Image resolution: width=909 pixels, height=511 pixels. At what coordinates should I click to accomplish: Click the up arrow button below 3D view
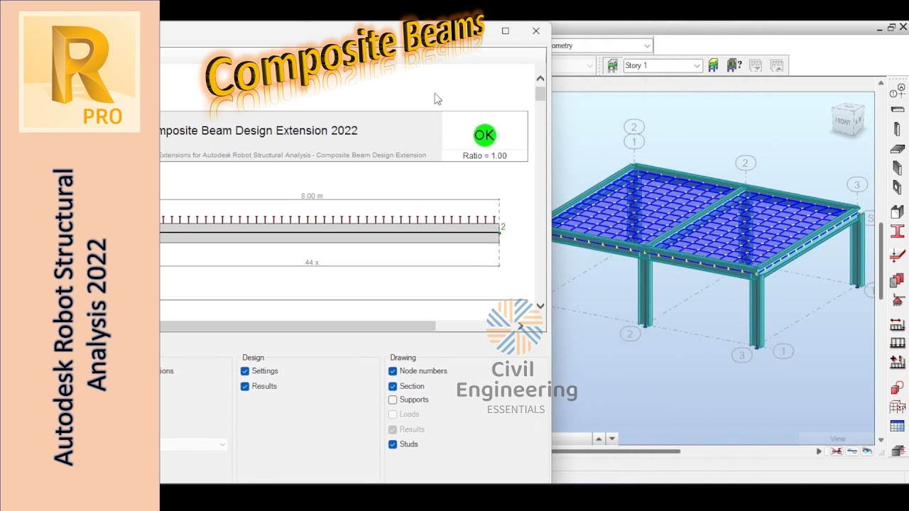pyautogui.click(x=598, y=439)
